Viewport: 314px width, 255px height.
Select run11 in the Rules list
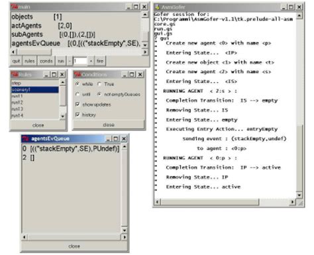point(35,96)
